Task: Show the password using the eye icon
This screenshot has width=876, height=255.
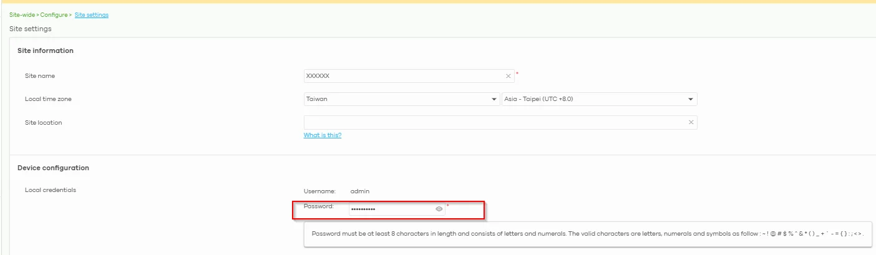Action: pos(439,209)
